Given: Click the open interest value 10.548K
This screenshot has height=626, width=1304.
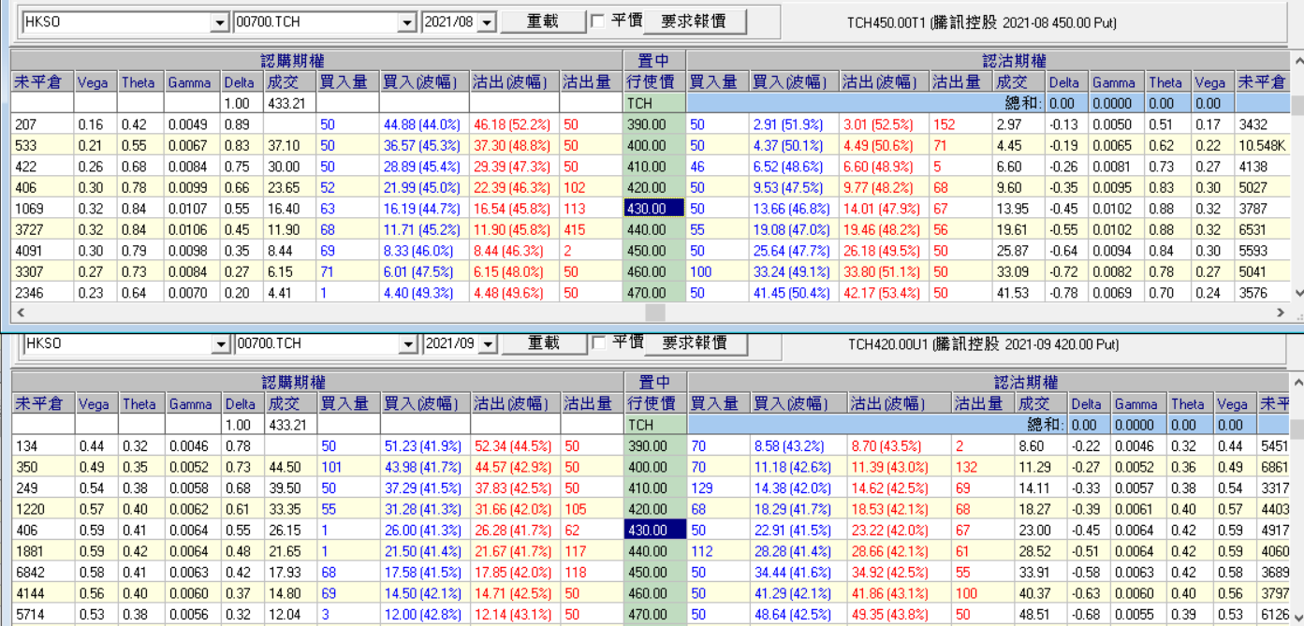Looking at the screenshot, I should click(1261, 145).
